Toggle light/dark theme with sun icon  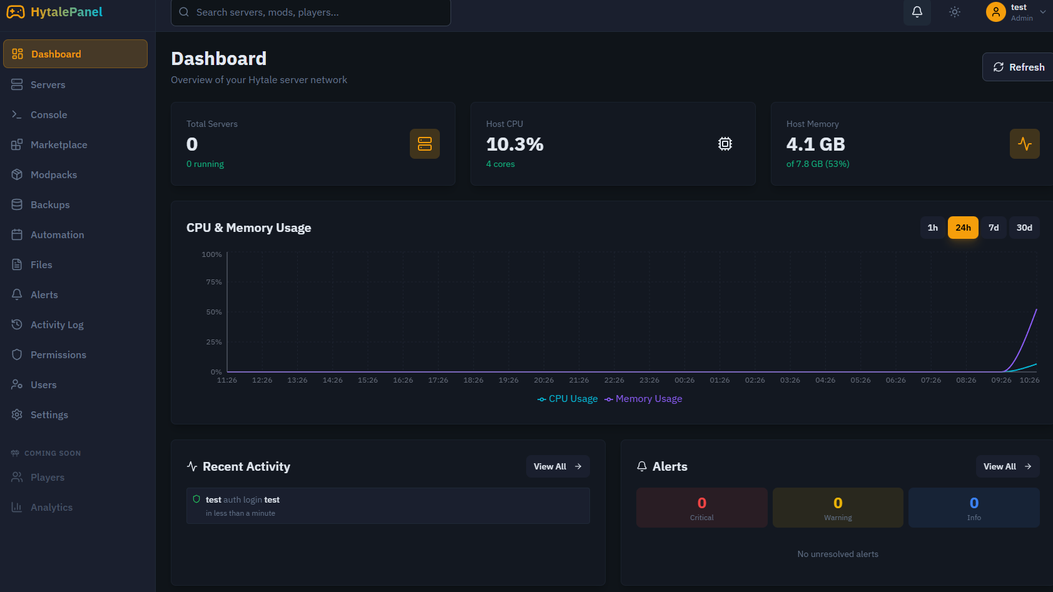click(954, 12)
